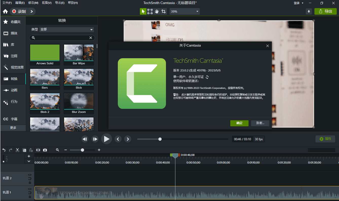This screenshot has width=339, height=201.
Task: Click the green 导出 button
Action: tap(325, 11)
